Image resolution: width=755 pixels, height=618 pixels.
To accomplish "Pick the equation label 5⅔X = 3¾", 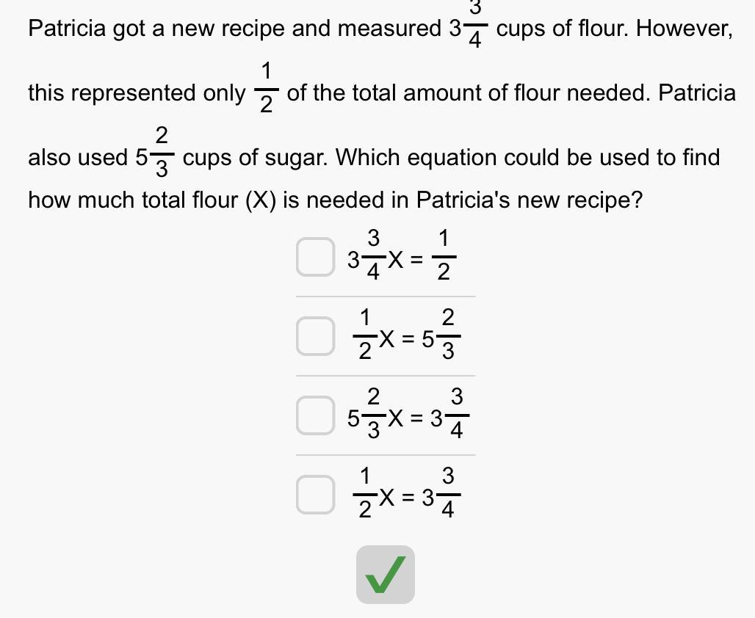I will point(408,416).
